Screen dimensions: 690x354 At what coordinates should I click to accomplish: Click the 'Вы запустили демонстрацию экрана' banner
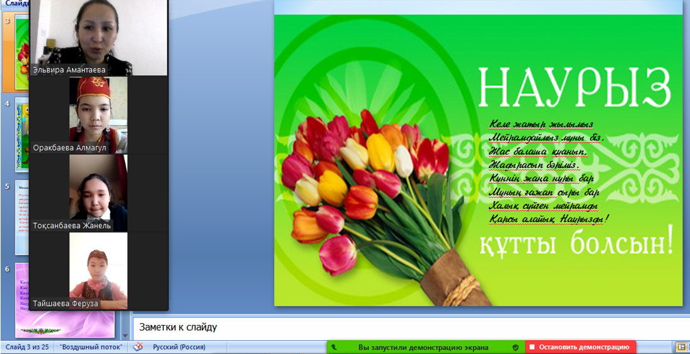point(423,347)
